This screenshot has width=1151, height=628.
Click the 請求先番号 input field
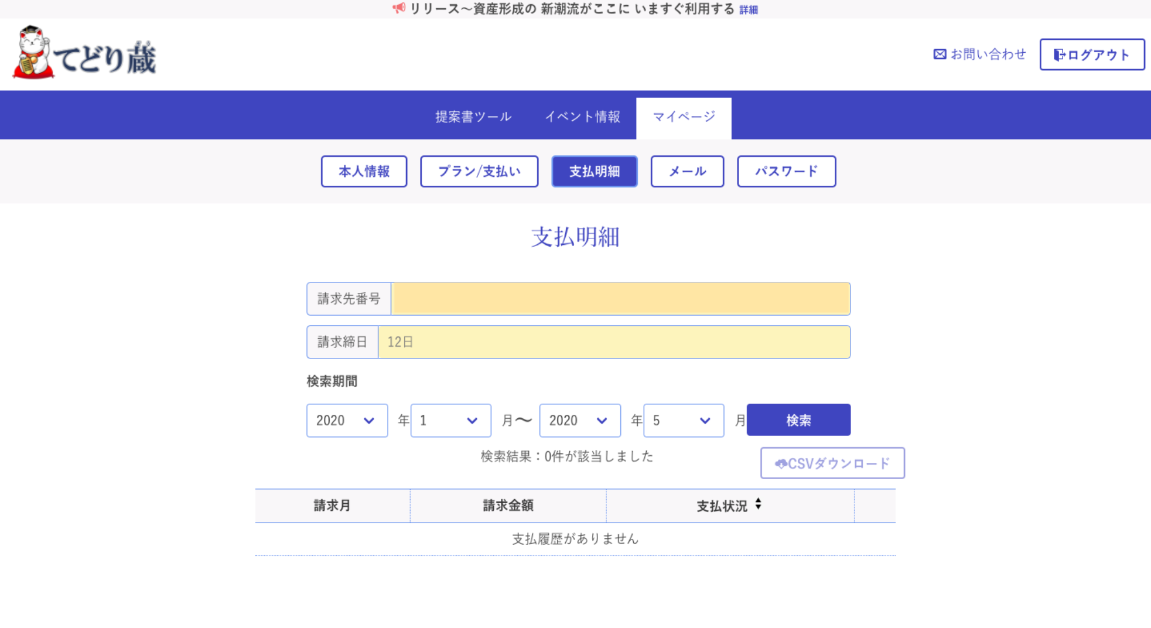620,299
